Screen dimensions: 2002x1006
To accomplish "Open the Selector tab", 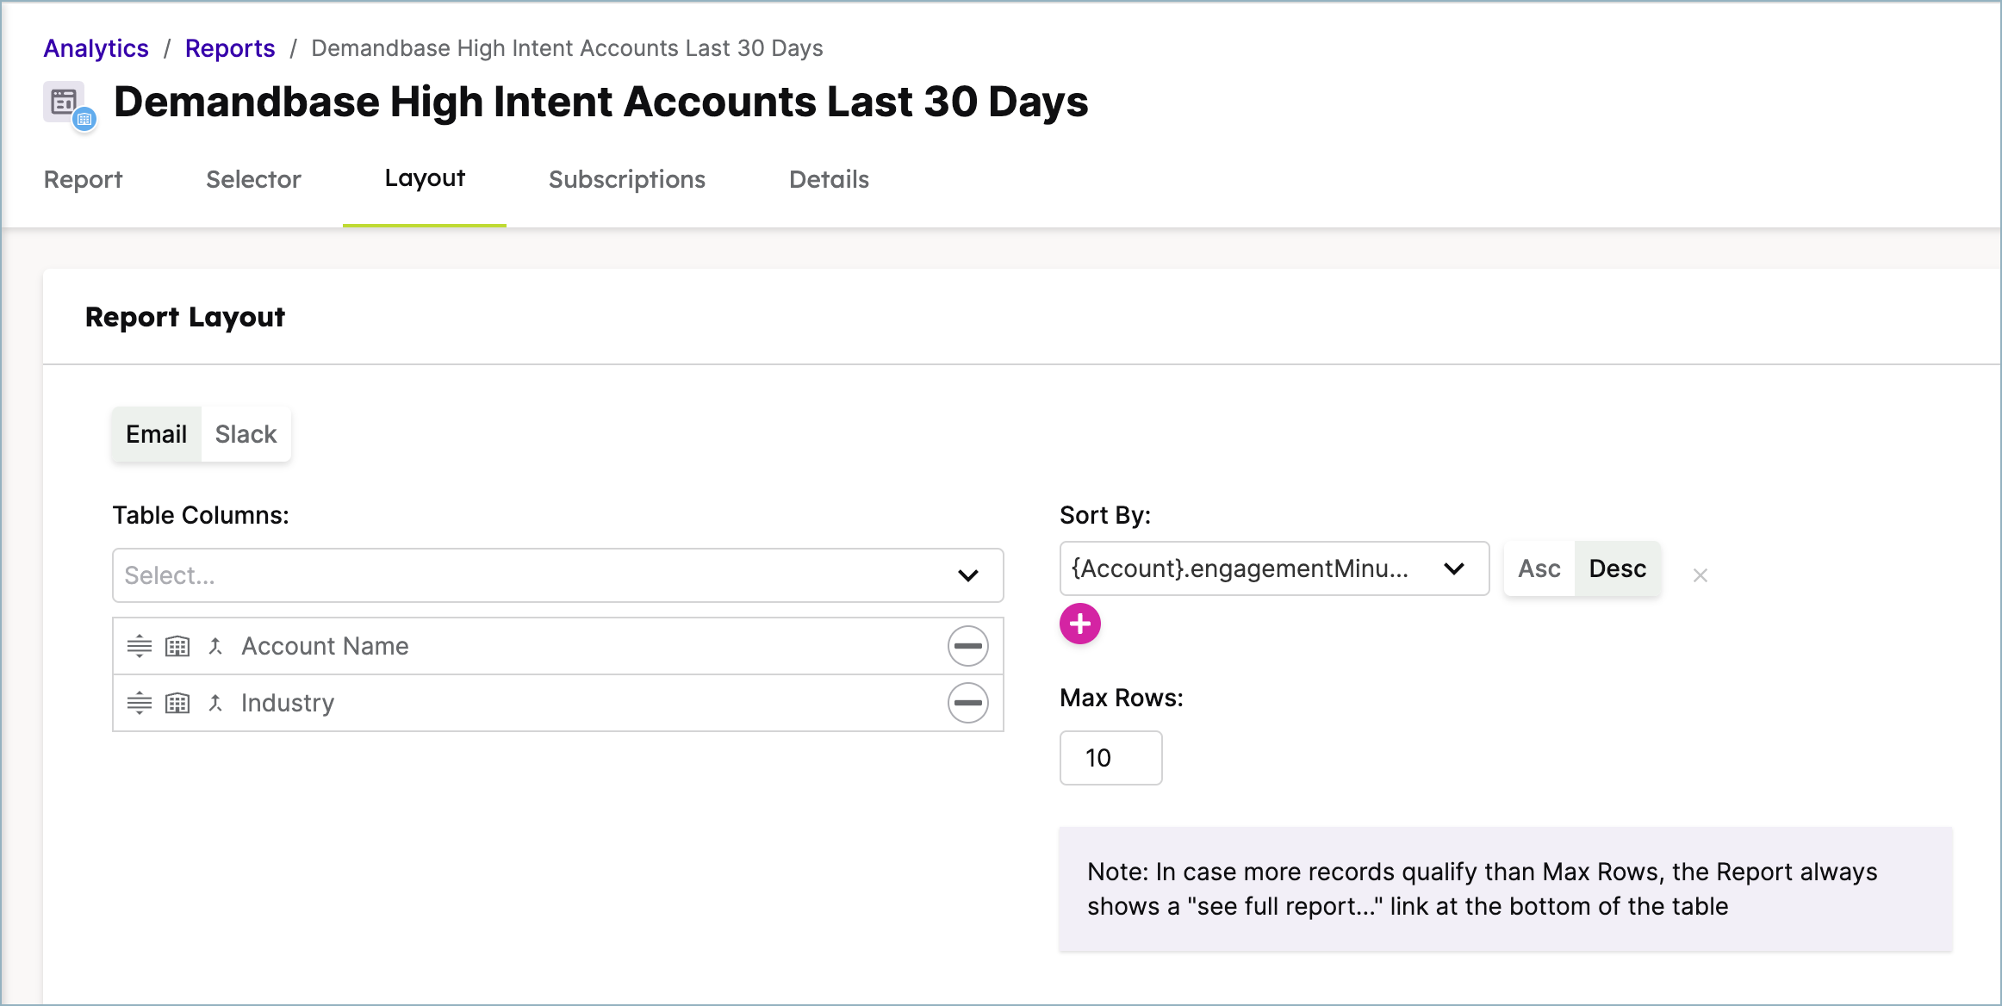I will [x=253, y=179].
